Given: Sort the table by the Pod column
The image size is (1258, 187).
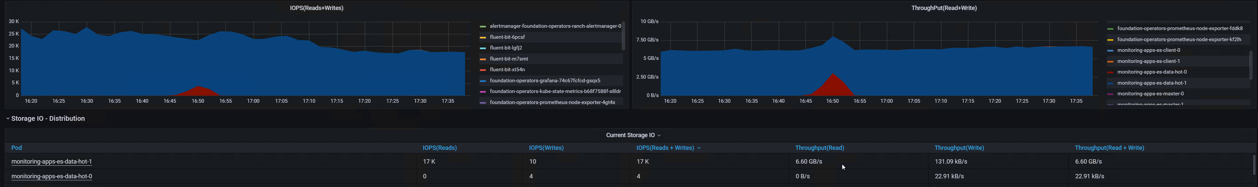Looking at the screenshot, I should 16,148.
